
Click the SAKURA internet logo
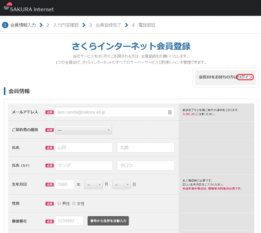[28, 8]
